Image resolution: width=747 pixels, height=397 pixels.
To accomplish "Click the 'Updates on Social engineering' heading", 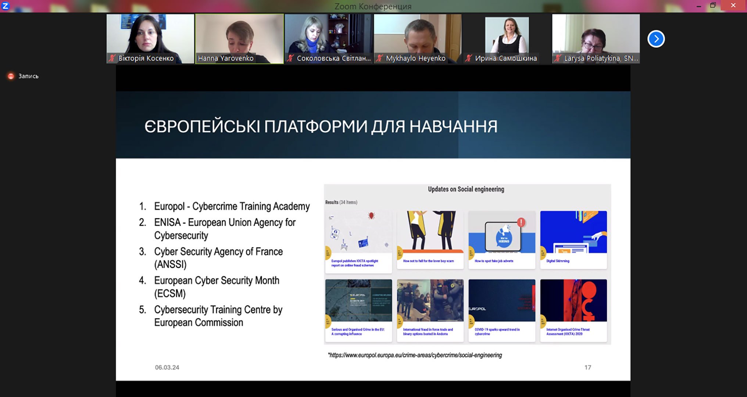I will point(466,189).
